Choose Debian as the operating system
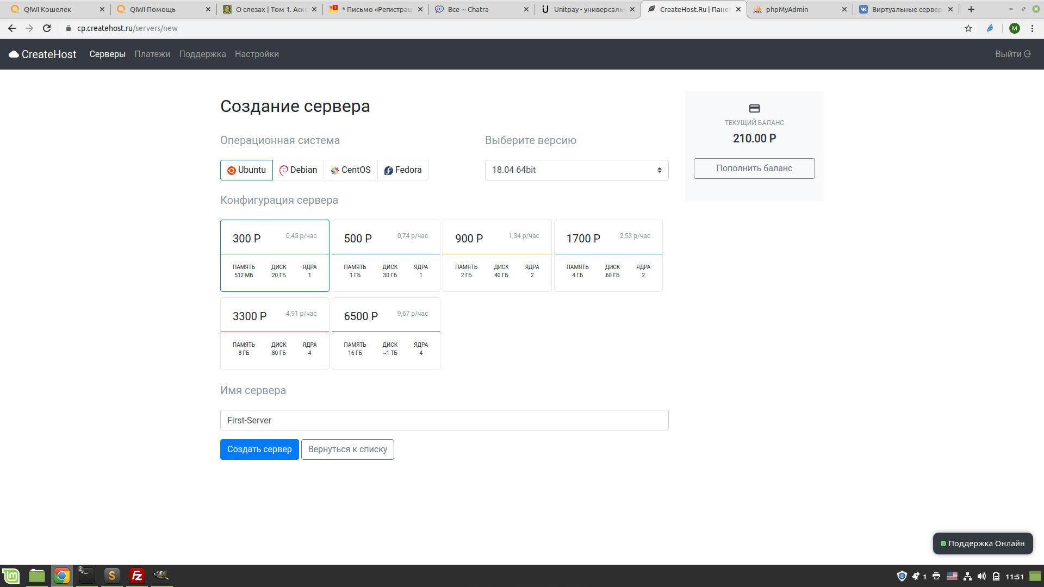This screenshot has width=1044, height=587. coord(298,170)
